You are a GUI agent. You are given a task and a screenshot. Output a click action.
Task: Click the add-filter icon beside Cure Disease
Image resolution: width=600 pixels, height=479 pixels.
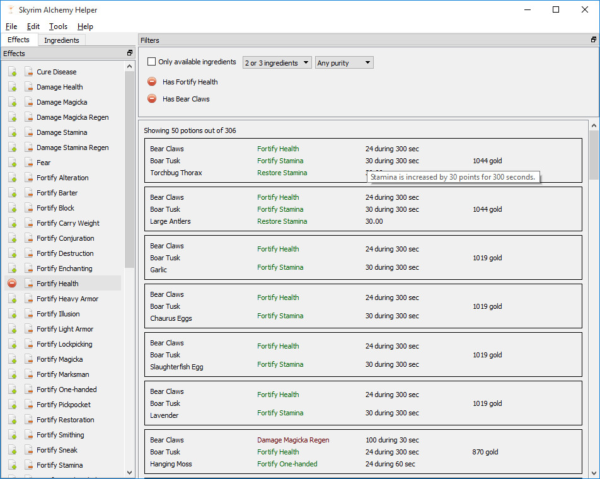pos(12,72)
